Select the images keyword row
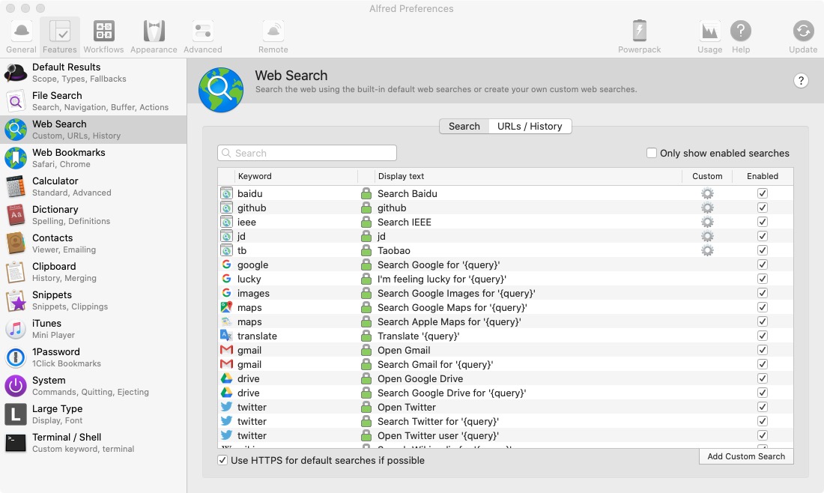This screenshot has width=824, height=493. pyautogui.click(x=506, y=293)
